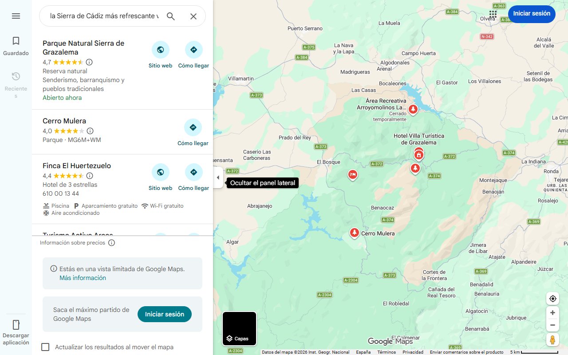568x355 pixels.
Task: Center map on my location
Action: tap(552, 299)
